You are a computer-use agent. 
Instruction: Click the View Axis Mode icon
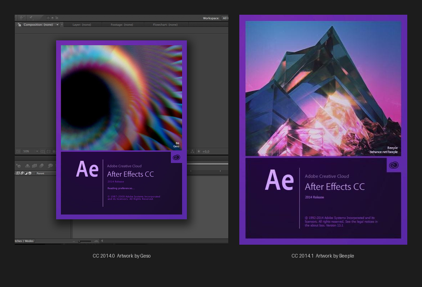(x=57, y=18)
